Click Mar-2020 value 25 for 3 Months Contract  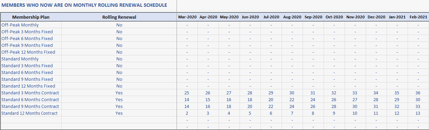(187, 93)
